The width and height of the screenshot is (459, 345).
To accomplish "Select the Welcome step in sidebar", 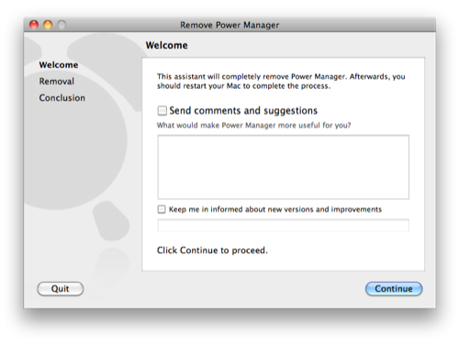I will (x=59, y=65).
